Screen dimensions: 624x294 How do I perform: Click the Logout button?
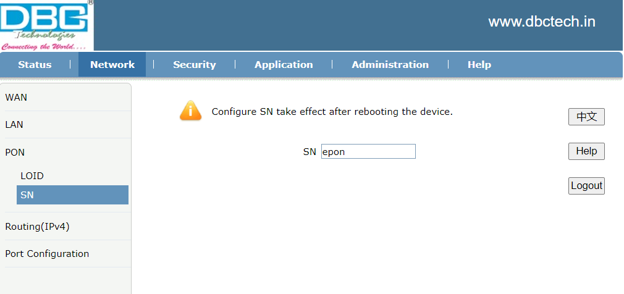[586, 186]
